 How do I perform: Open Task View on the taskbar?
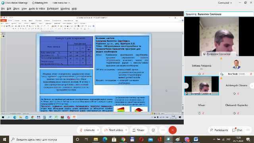click(x=87, y=139)
